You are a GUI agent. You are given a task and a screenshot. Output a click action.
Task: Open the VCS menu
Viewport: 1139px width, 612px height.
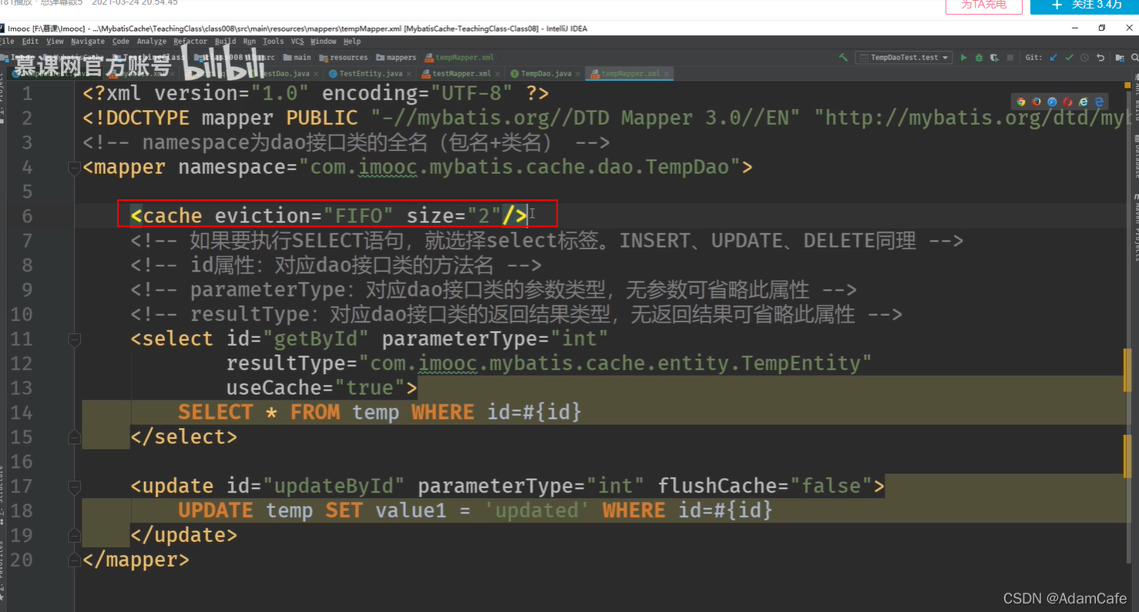297,42
